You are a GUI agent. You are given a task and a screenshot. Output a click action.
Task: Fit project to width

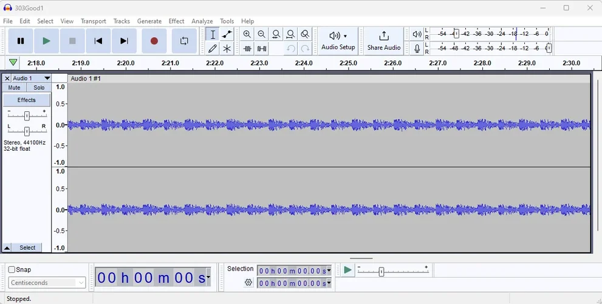[290, 34]
